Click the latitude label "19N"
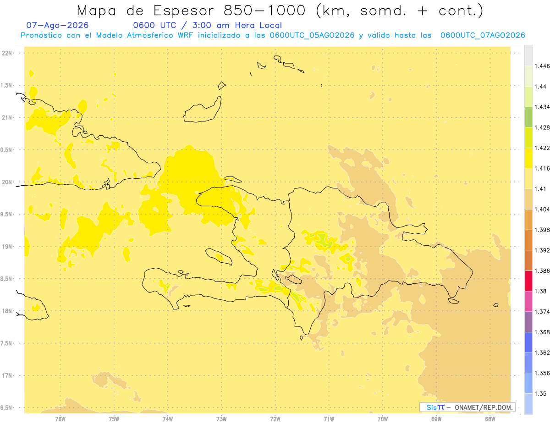This screenshot has height=425, width=550. click(x=6, y=247)
